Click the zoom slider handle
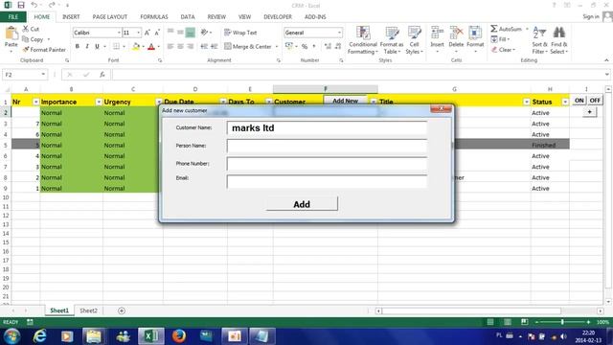613x345 pixels. click(562, 322)
